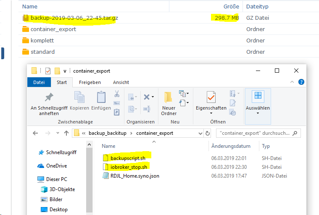The width and height of the screenshot is (319, 215).
Task: Switch to the Start ribbon tab
Action: pyautogui.click(x=62, y=82)
